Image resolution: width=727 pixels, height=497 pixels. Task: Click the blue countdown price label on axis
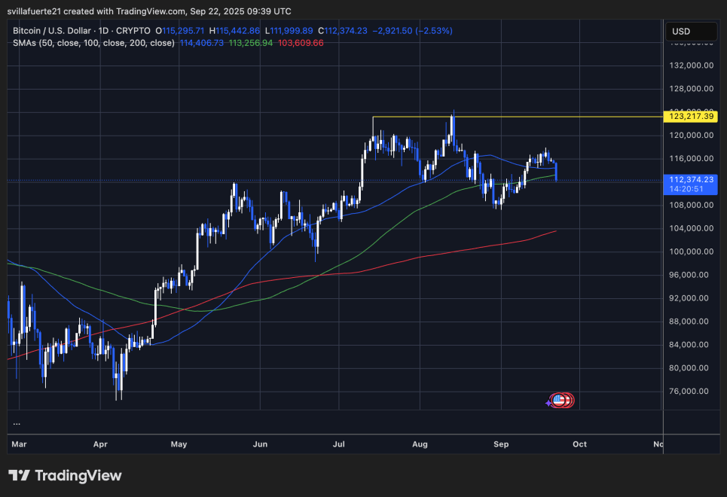[x=691, y=184]
